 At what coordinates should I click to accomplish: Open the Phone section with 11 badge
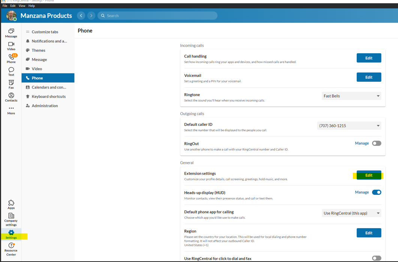(x=11, y=58)
